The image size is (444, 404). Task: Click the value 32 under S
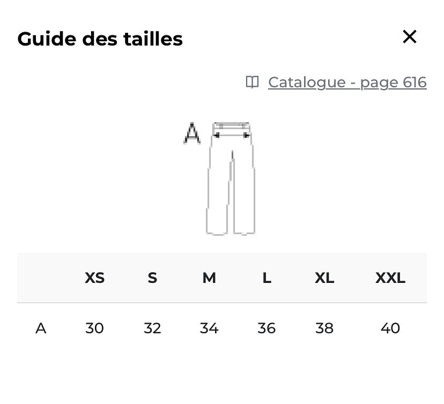(x=152, y=328)
